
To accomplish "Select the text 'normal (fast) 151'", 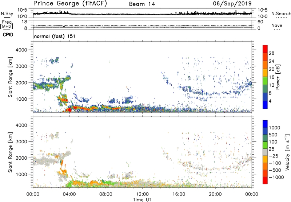I will click(x=55, y=36).
